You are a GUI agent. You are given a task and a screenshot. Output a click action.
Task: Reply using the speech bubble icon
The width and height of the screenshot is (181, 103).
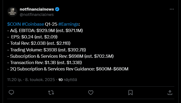[x=11, y=92]
